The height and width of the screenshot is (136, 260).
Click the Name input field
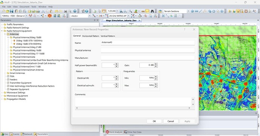[x=148, y=43]
